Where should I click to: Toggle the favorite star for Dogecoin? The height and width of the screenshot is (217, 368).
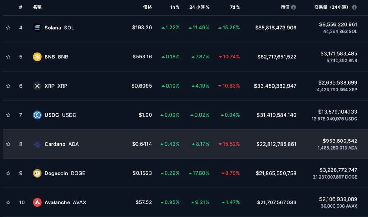pyautogui.click(x=8, y=173)
